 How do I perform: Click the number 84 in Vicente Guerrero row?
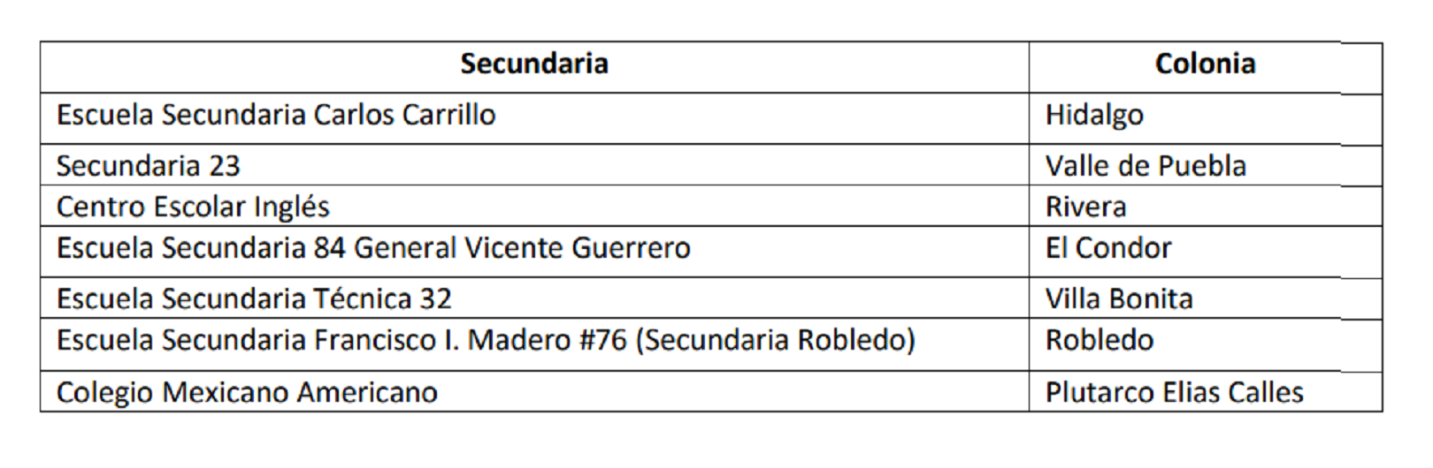coord(329,248)
